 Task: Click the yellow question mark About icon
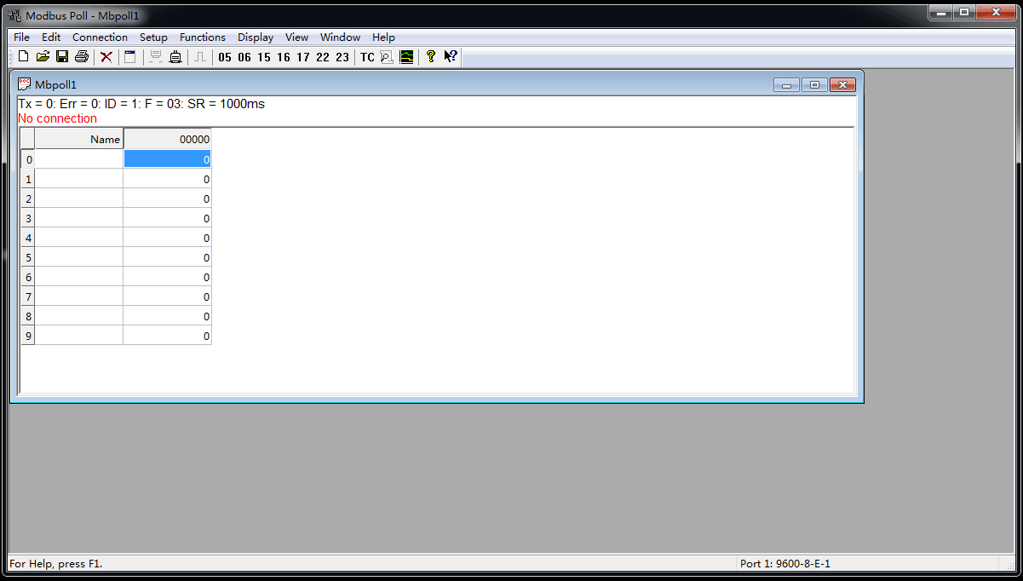tap(431, 57)
